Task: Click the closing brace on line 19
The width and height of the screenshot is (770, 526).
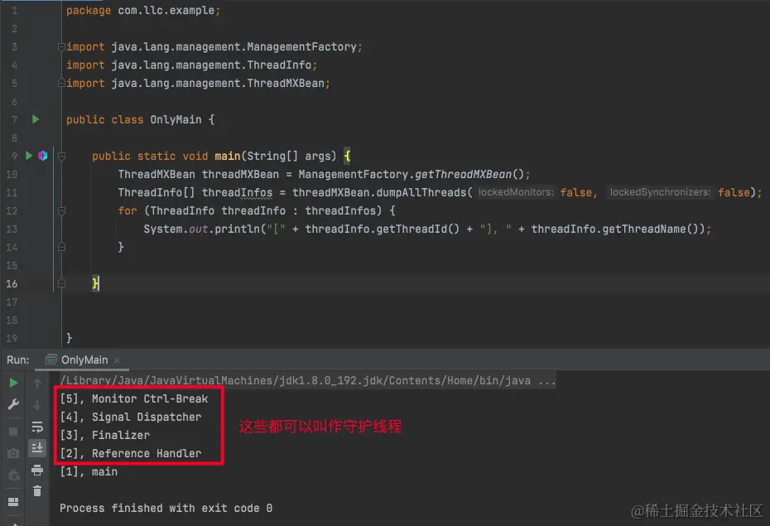Action: 70,338
